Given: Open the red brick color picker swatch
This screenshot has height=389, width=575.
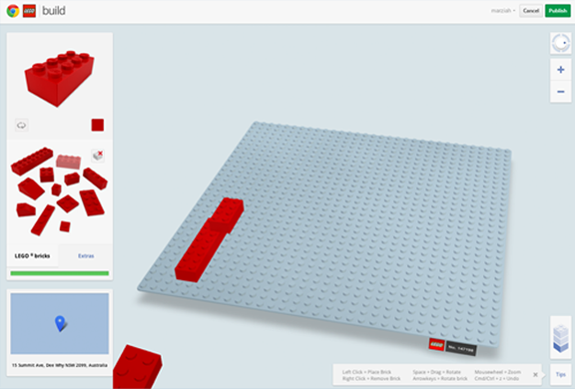Looking at the screenshot, I should tap(98, 125).
